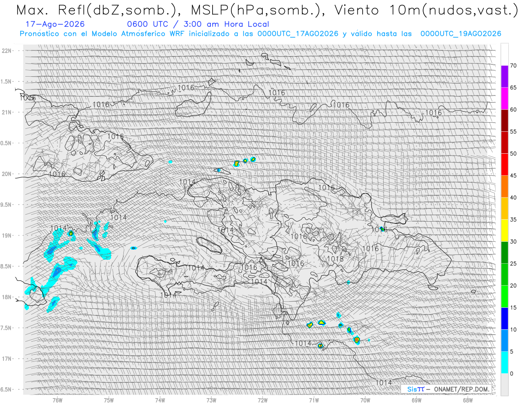This screenshot has height=406, width=525.
Task: Click the '68W' longitude axis label
Action: [x=468, y=400]
